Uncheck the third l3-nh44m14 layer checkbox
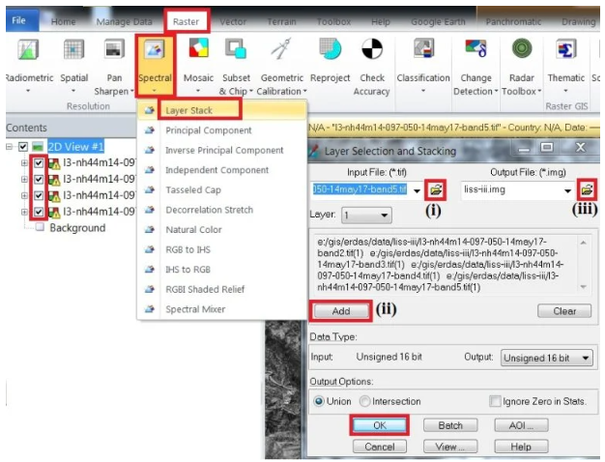The height and width of the screenshot is (462, 605). [x=39, y=195]
